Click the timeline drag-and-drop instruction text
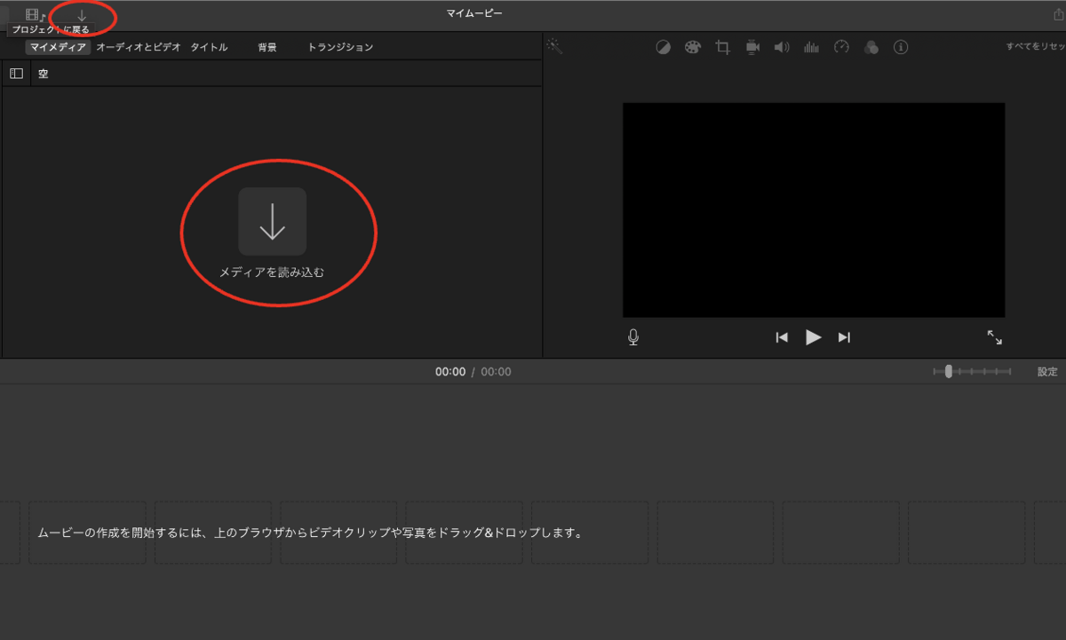Screen dimensions: 1066x640 click(x=310, y=533)
